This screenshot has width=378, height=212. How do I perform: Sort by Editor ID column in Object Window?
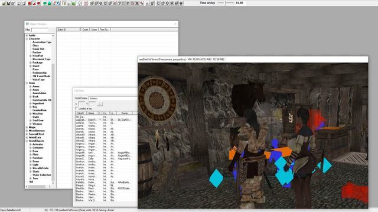(x=69, y=29)
